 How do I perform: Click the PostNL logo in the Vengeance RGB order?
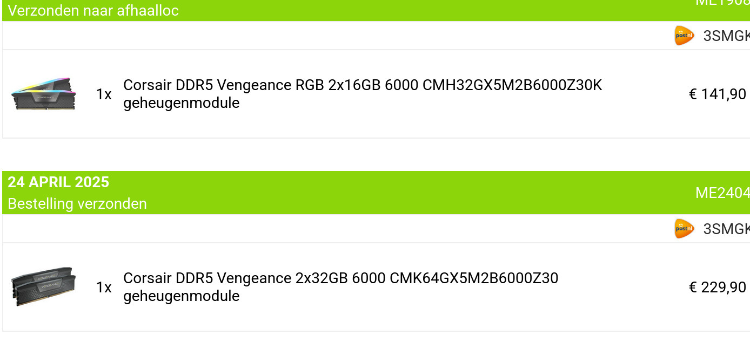684,36
